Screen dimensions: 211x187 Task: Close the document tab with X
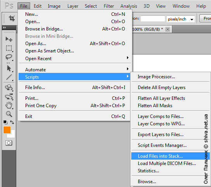pos(168,29)
